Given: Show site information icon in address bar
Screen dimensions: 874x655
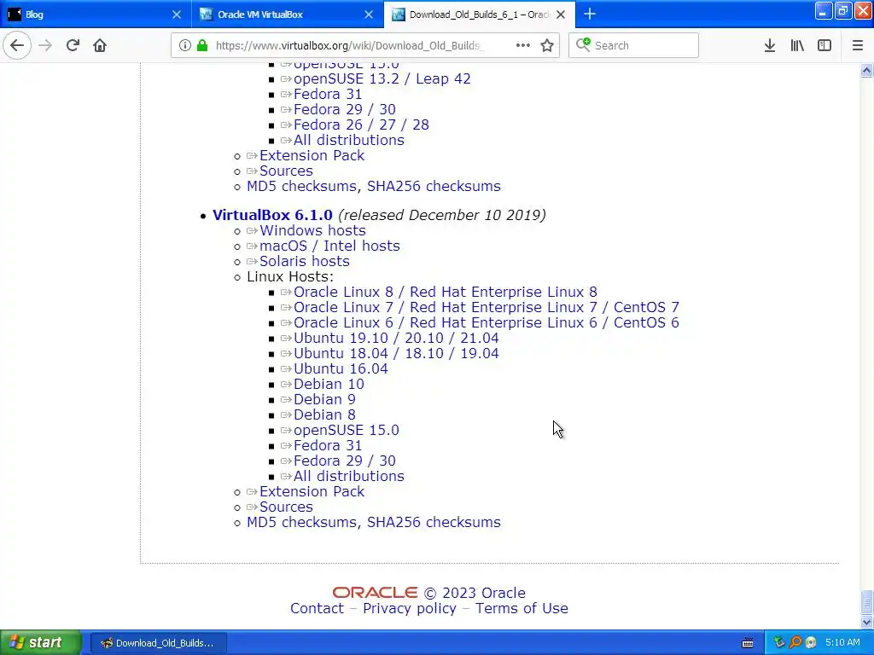Looking at the screenshot, I should coord(185,45).
